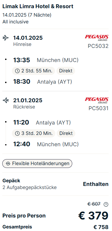The width and height of the screenshot is (112, 231).
Task: Click the 13:35 München (MUC) departure row
Action: click(46, 60)
